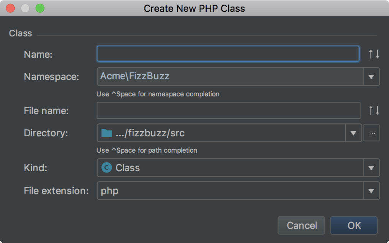Expand the Namespace dropdown arrow
This screenshot has width=389, height=243.
(371, 77)
